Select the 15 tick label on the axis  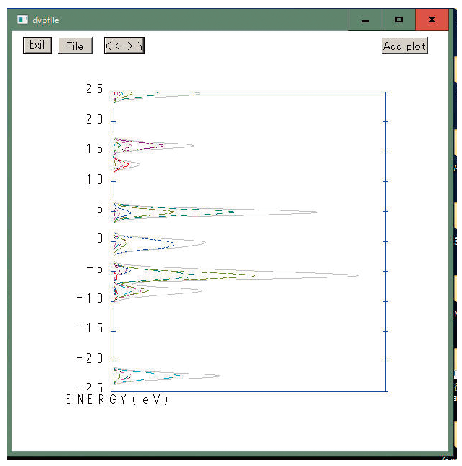tap(94, 150)
